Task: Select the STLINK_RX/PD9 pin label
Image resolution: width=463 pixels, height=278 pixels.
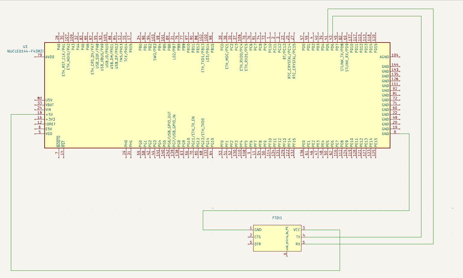Action: pos(347,58)
